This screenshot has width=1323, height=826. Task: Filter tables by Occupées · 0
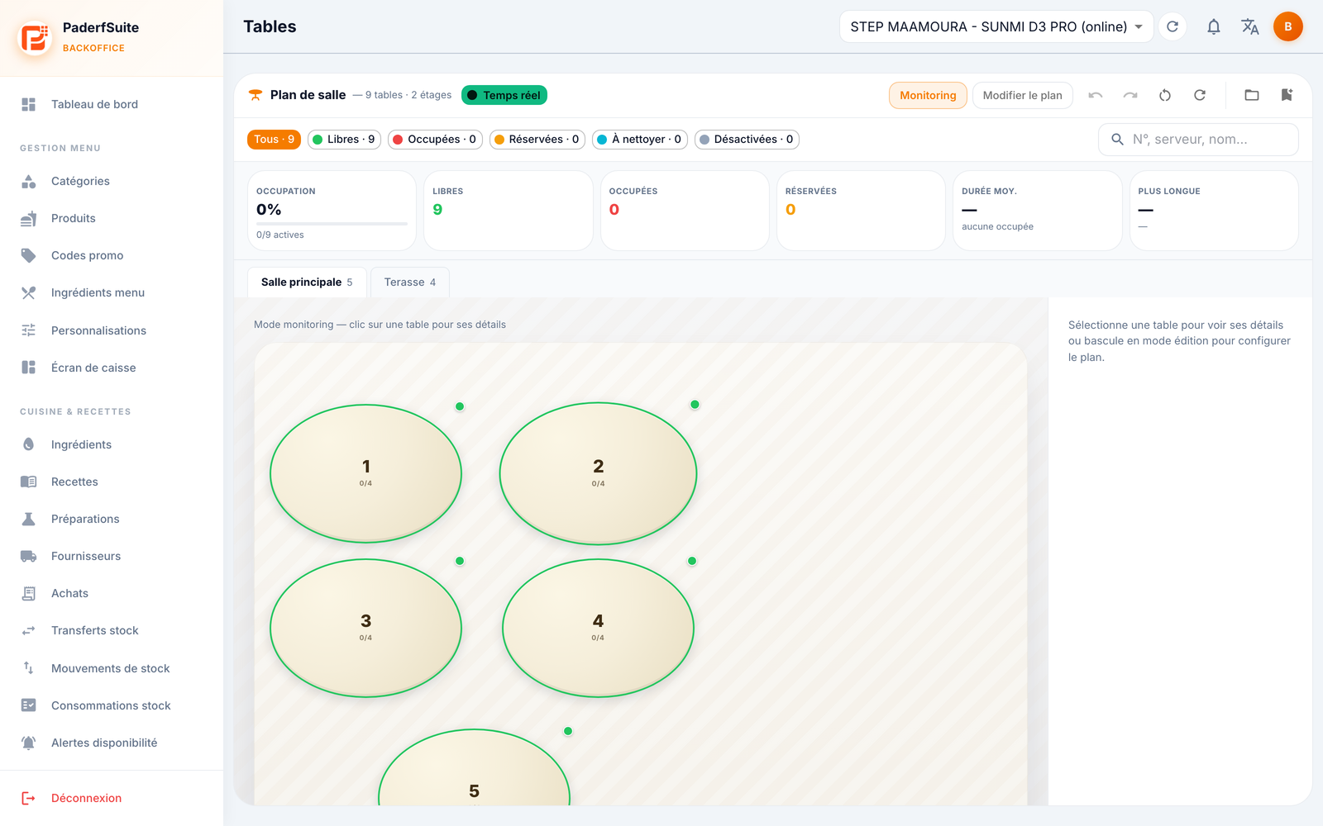[x=435, y=140]
